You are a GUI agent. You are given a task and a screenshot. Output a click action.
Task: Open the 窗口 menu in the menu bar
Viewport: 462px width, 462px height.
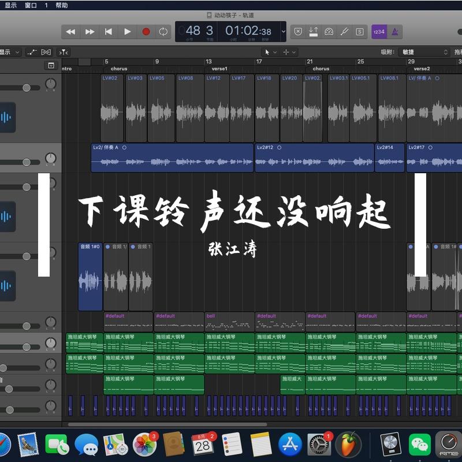tap(31, 5)
